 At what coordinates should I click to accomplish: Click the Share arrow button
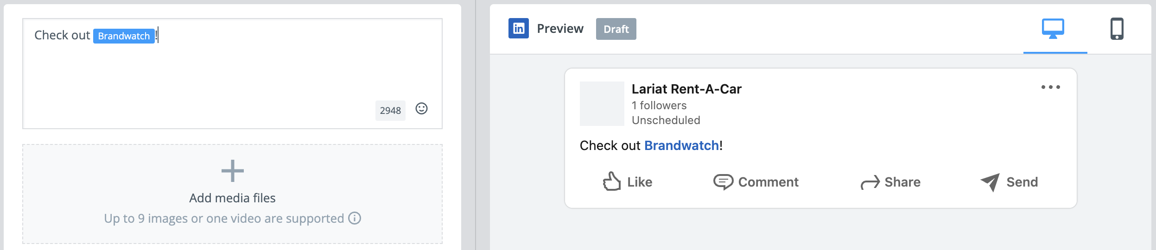tap(890, 182)
